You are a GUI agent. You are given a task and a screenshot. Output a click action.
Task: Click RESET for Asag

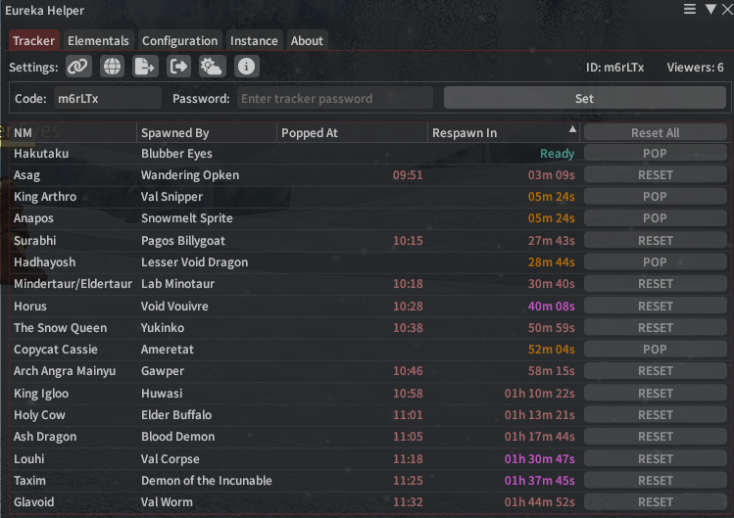point(655,175)
